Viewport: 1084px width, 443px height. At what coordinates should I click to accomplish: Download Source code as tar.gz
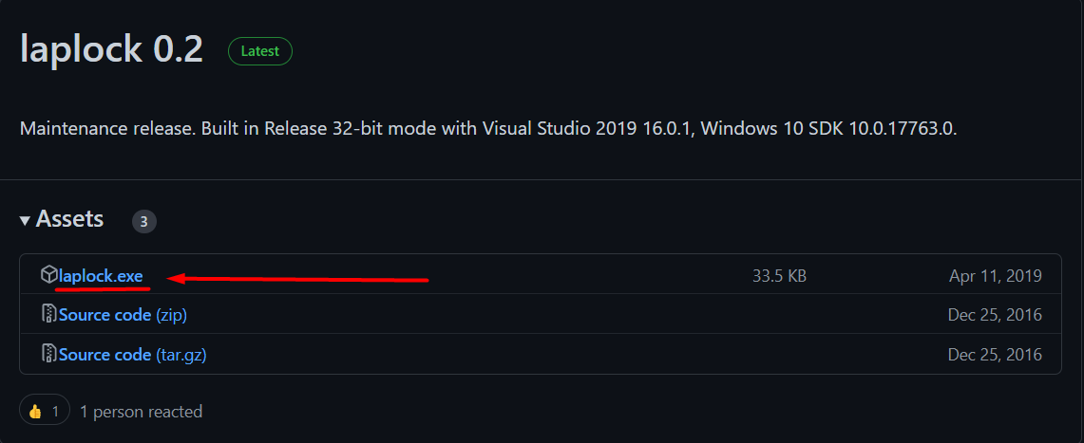click(133, 355)
